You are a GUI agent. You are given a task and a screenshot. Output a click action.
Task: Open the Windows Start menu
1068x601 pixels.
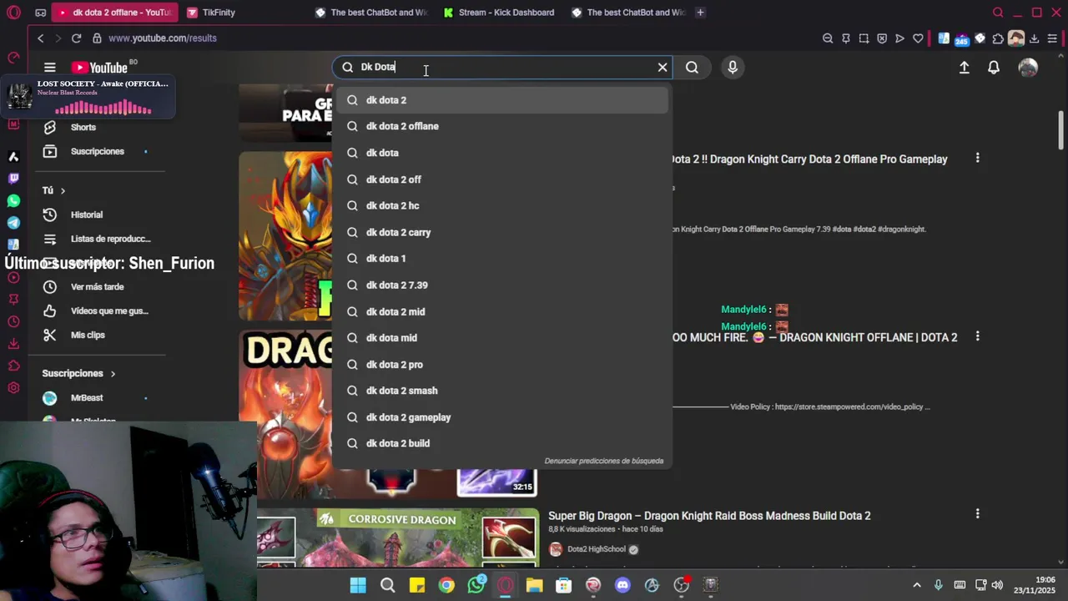pos(358,585)
